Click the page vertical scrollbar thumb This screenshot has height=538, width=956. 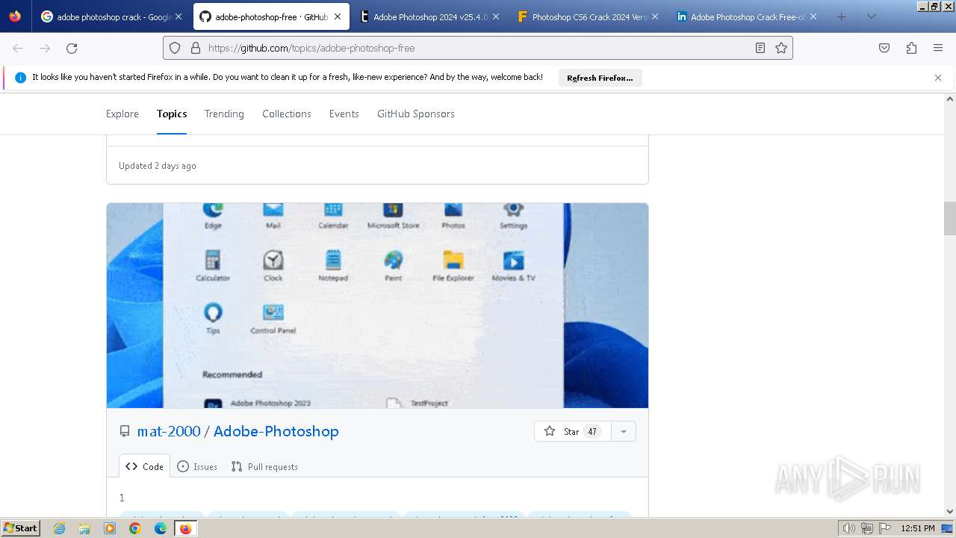click(950, 218)
